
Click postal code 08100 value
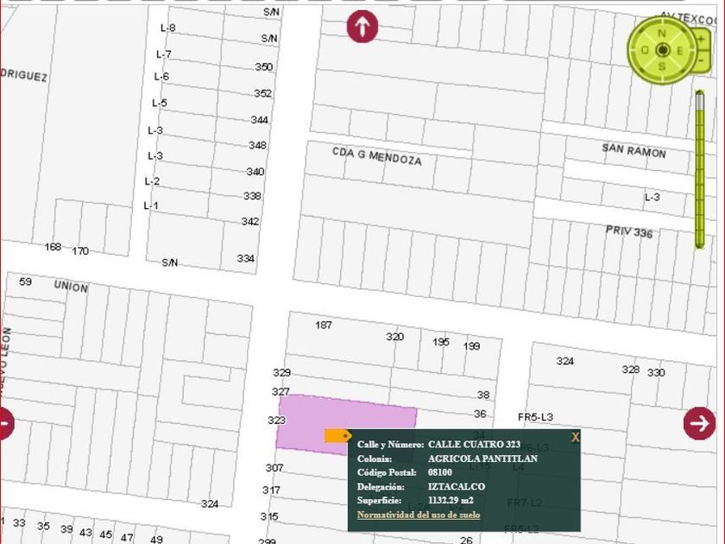tap(439, 472)
